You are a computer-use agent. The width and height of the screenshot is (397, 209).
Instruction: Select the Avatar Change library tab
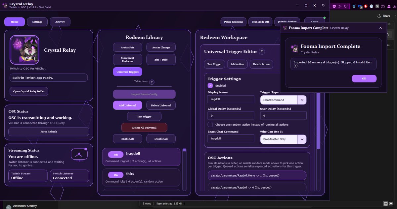point(161,47)
